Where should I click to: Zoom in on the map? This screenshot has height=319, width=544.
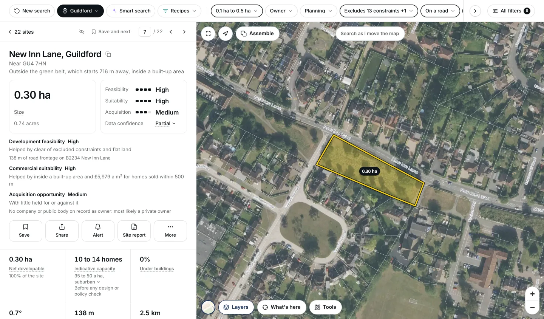(532, 294)
